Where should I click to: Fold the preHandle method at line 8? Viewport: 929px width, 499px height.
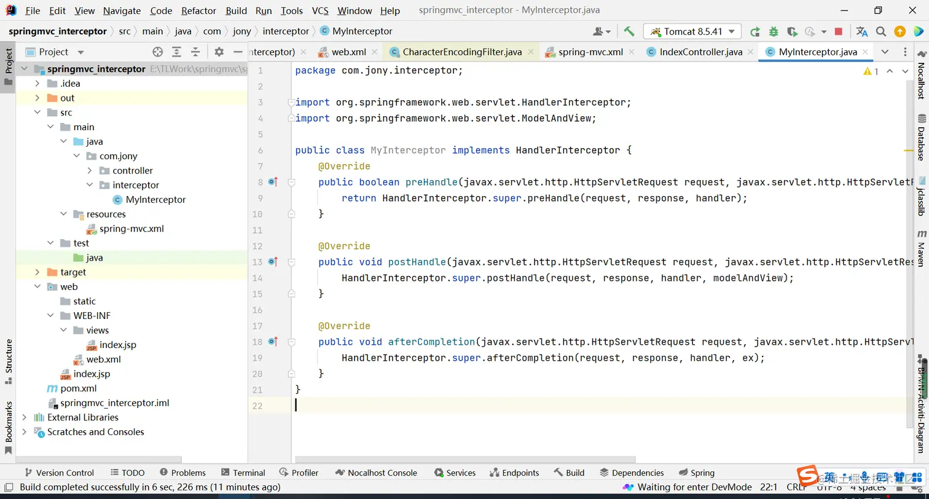point(292,182)
